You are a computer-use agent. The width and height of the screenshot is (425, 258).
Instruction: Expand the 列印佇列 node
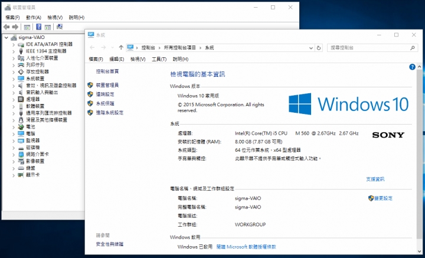point(13,65)
